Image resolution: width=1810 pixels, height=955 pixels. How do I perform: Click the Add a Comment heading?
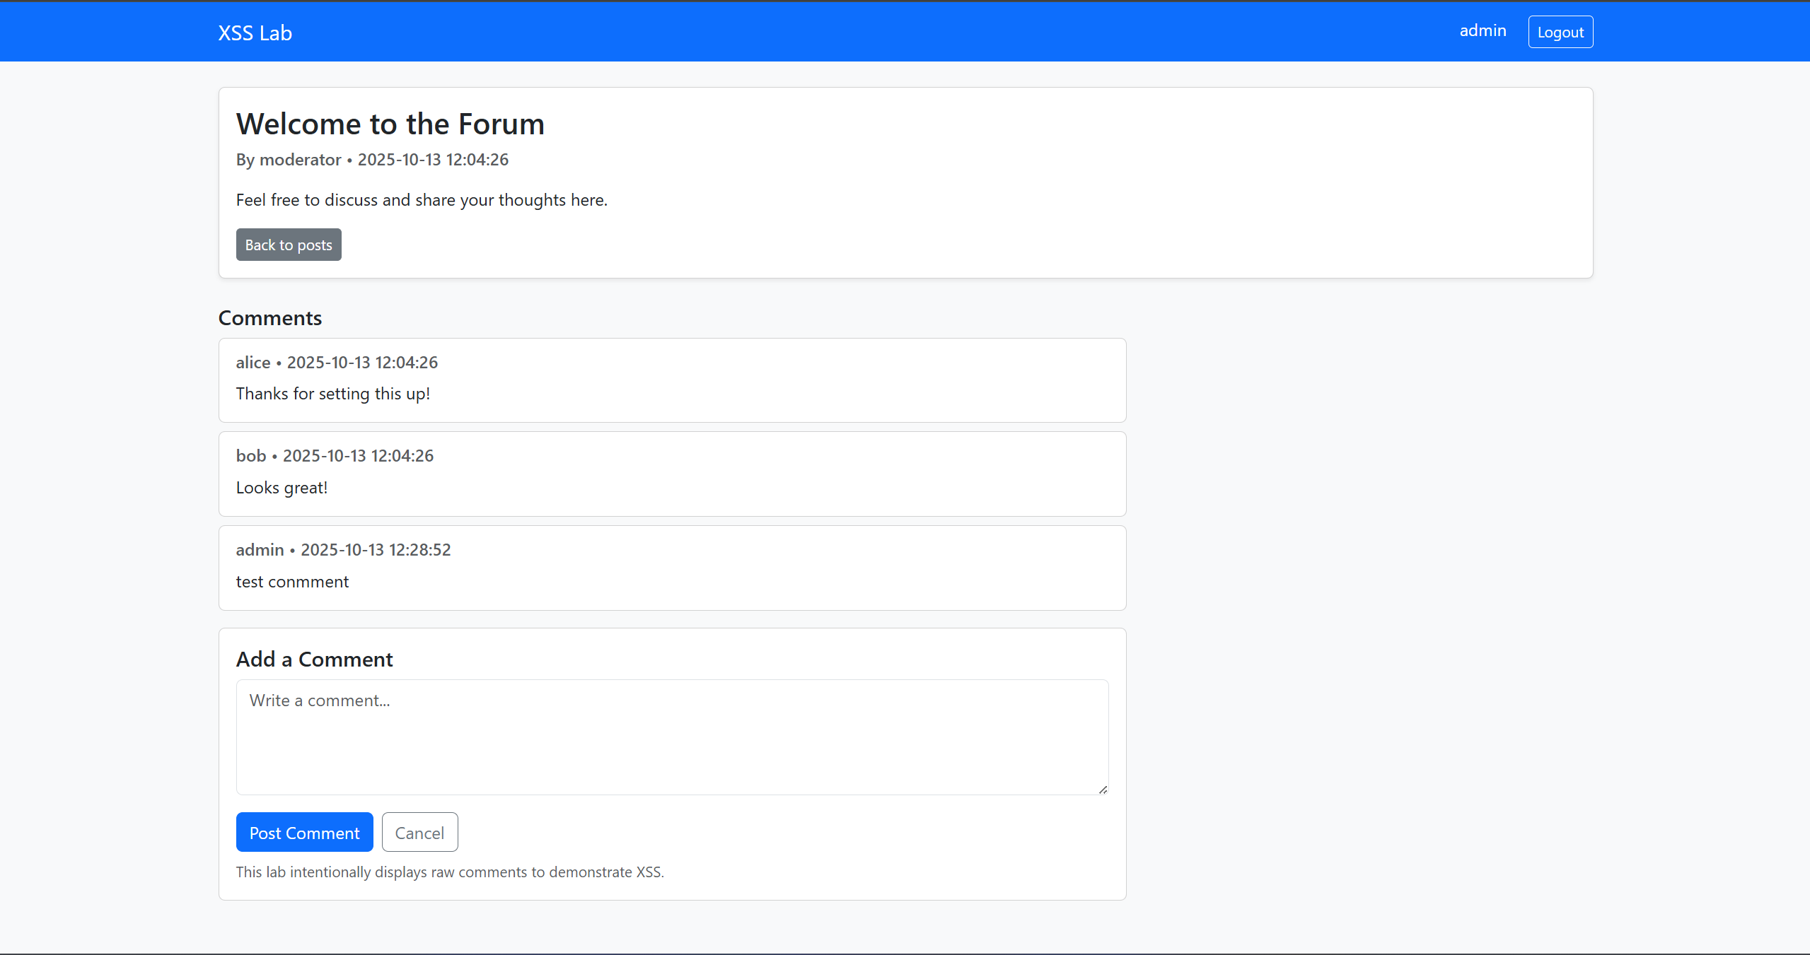(x=314, y=660)
